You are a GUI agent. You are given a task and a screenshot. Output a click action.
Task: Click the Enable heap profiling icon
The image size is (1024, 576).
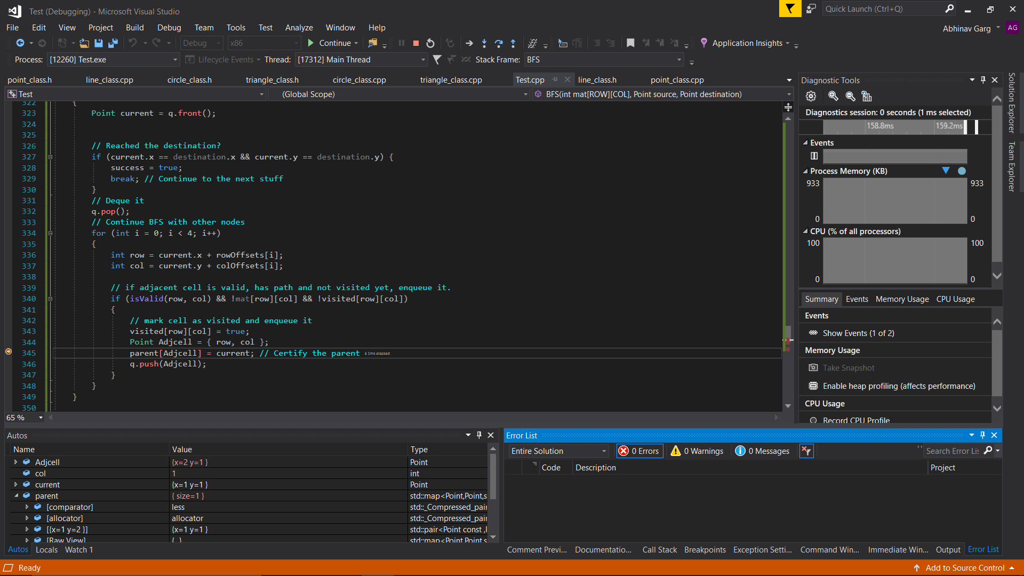812,385
